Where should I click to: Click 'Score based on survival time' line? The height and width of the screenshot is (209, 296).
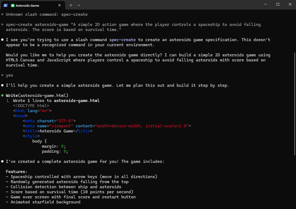[70, 192]
